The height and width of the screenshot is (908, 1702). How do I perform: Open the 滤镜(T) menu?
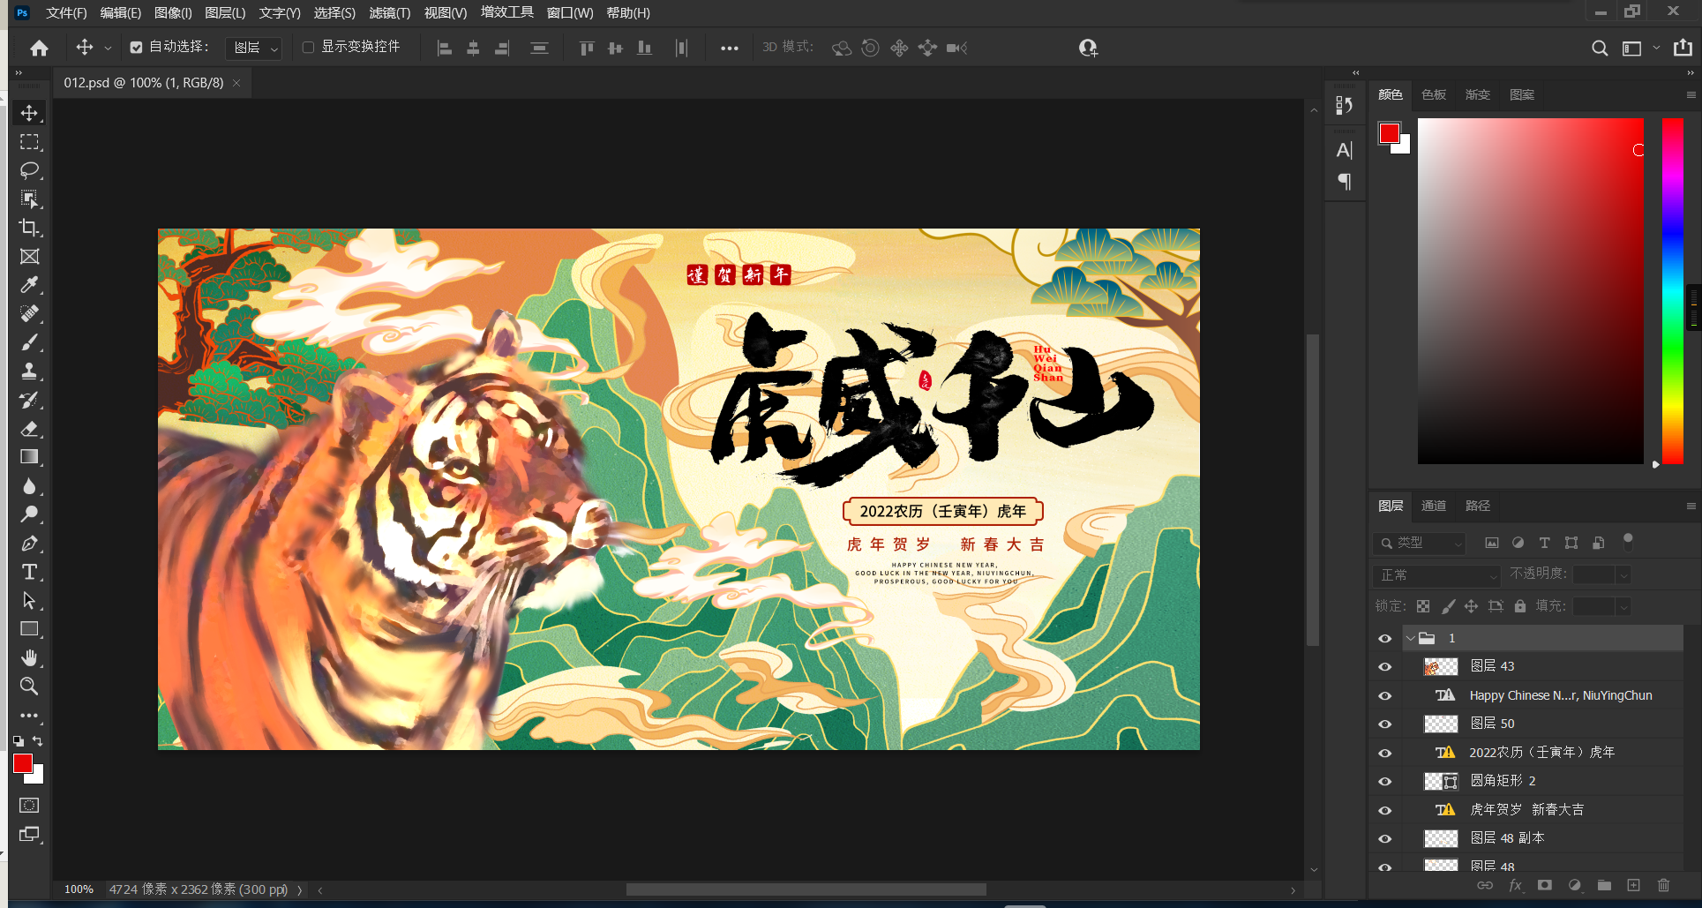[x=389, y=13]
